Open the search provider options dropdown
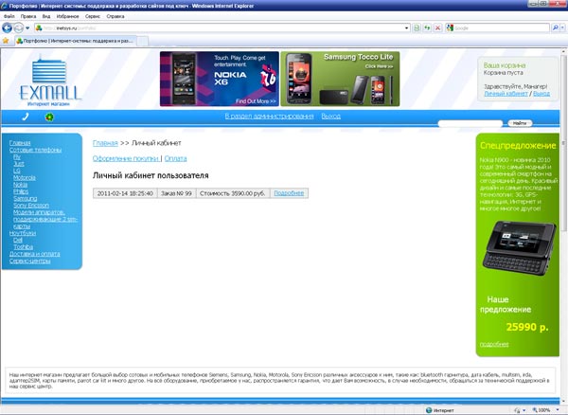The width and height of the screenshot is (568, 415). [x=562, y=27]
